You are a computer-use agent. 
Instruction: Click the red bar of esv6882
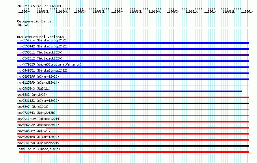point(133,97)
